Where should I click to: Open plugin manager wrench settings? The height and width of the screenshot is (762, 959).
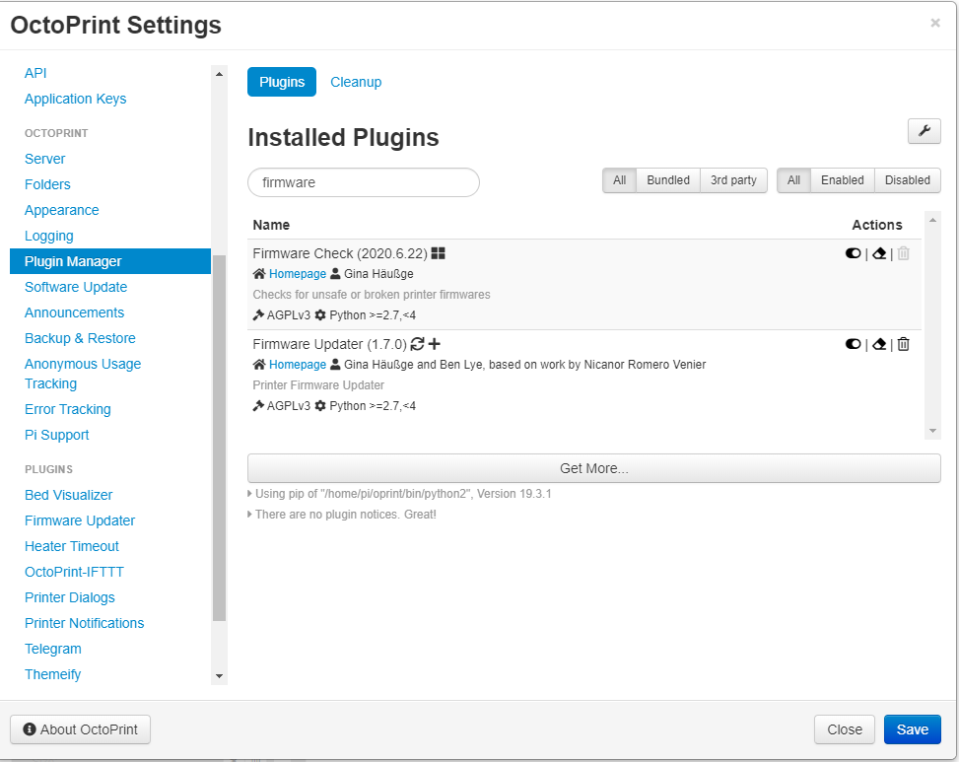(924, 131)
